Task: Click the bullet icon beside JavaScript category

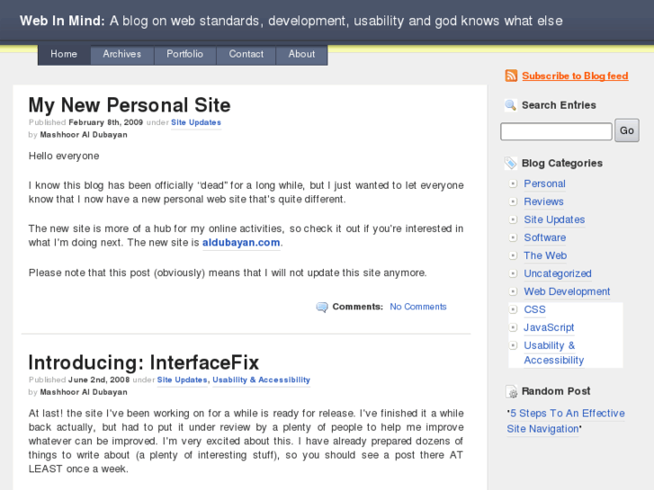Action: point(513,328)
